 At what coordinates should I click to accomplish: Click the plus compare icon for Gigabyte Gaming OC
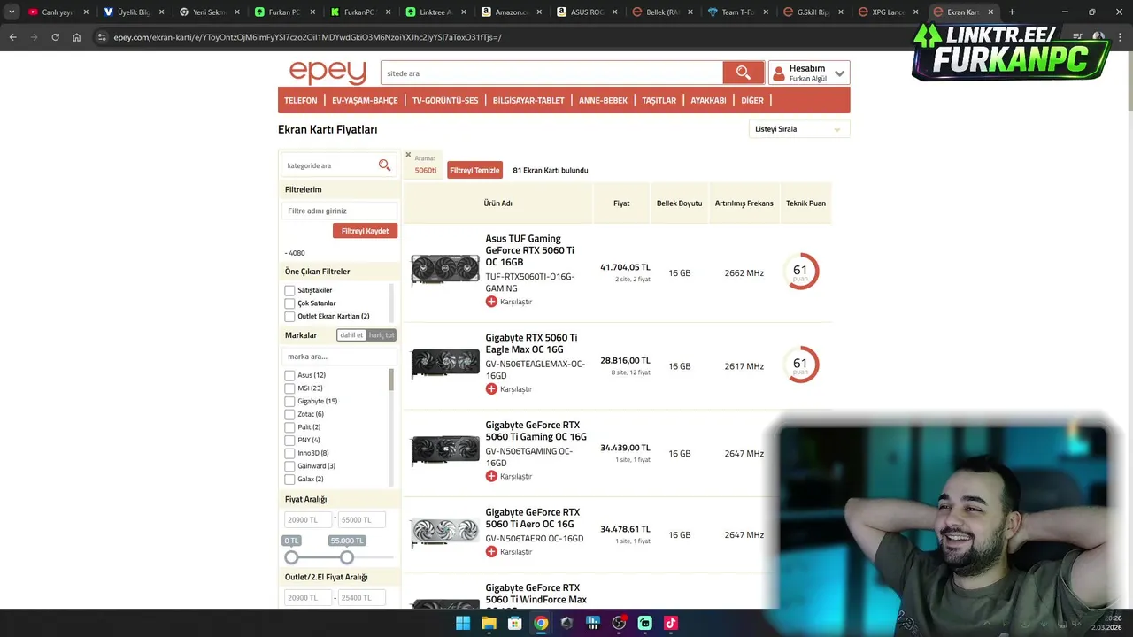(491, 476)
